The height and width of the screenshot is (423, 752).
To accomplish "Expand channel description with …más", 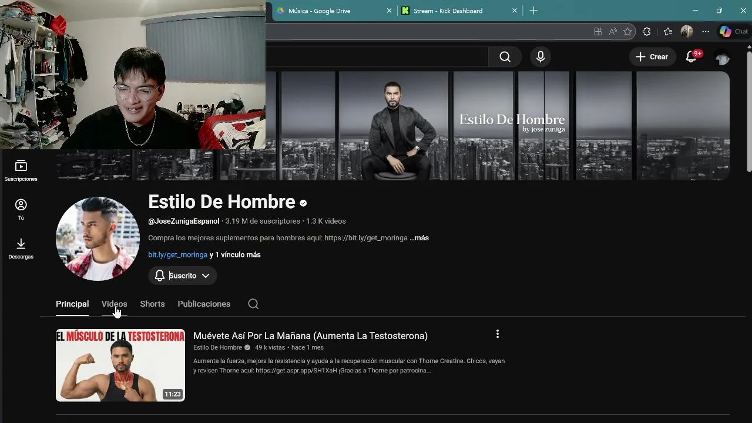I will point(419,238).
